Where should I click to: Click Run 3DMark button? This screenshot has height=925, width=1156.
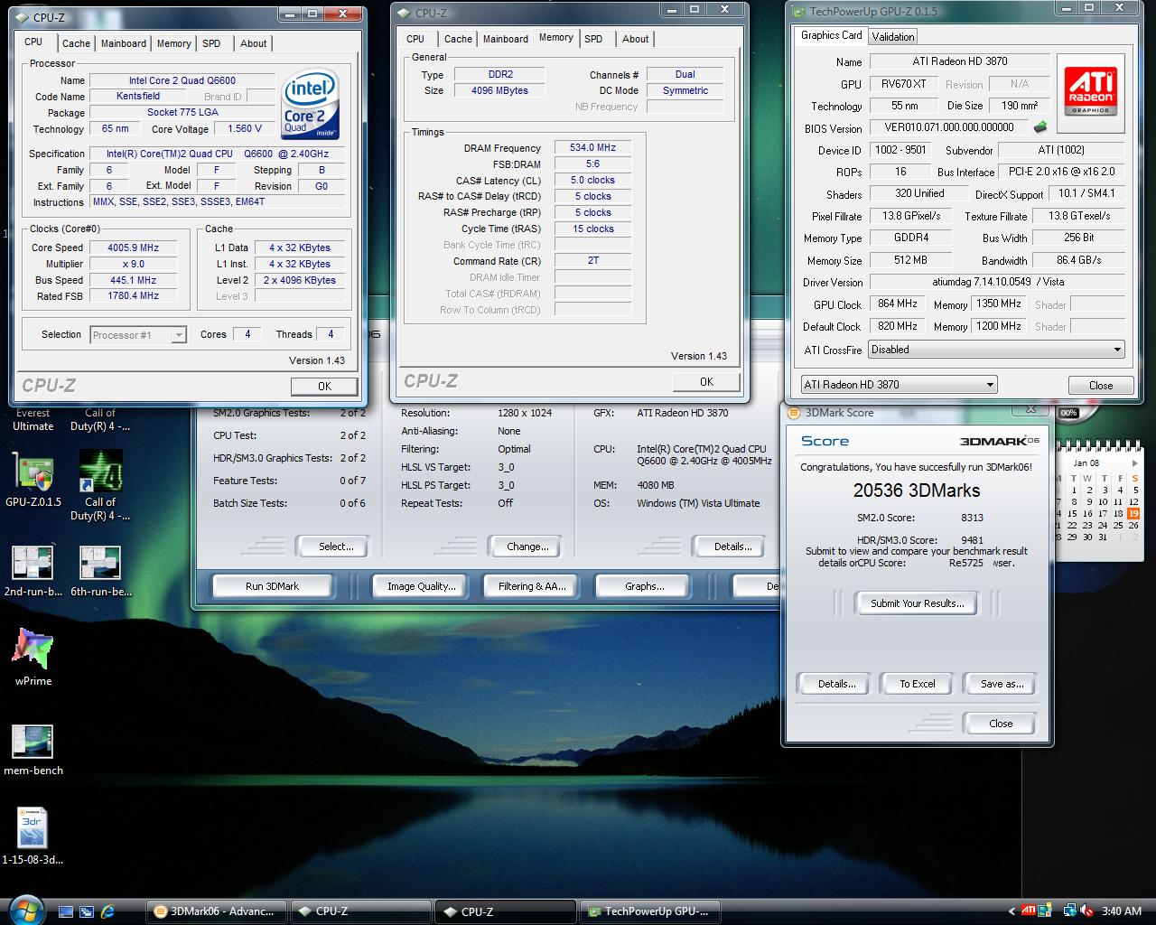point(272,586)
